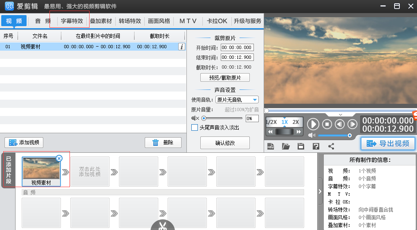Viewport: 417px width, 230px height.
Task: Click the 爱剪辑 app logo
Action: [9, 6]
